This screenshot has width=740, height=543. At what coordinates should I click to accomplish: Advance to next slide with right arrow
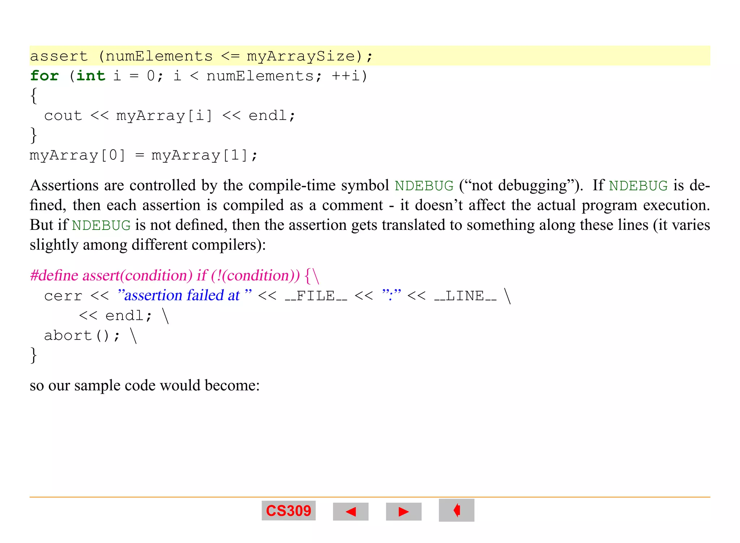click(404, 512)
